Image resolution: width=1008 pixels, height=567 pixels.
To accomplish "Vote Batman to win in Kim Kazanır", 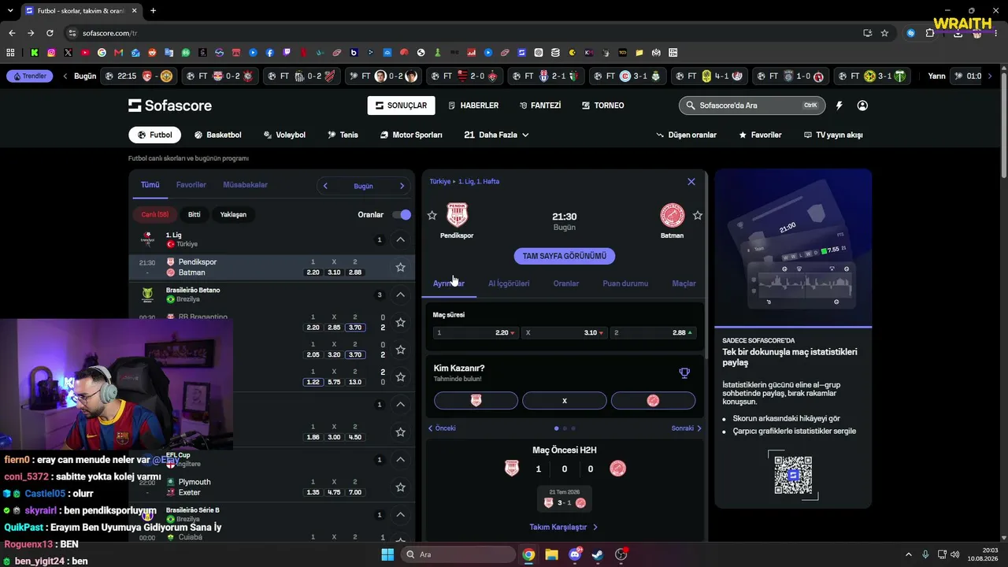I will (653, 401).
